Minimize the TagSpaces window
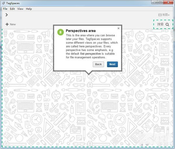 tap(154, 2)
